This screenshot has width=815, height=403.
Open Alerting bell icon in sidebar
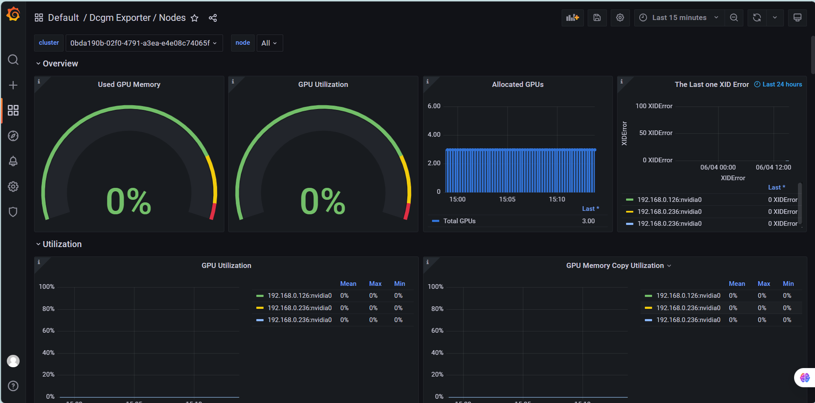13,161
